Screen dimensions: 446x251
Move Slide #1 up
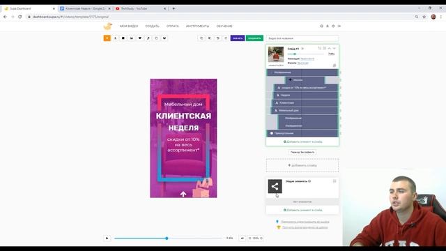coord(330,48)
